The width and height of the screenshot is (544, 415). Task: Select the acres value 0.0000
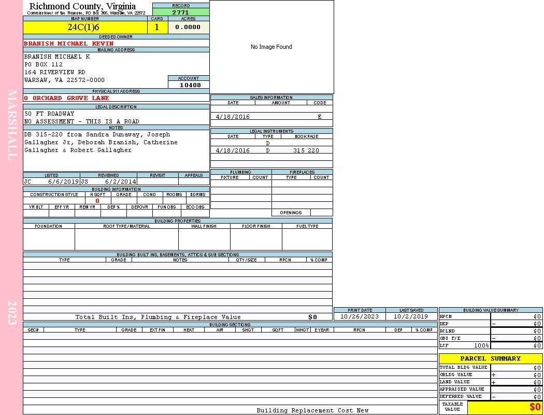point(188,27)
